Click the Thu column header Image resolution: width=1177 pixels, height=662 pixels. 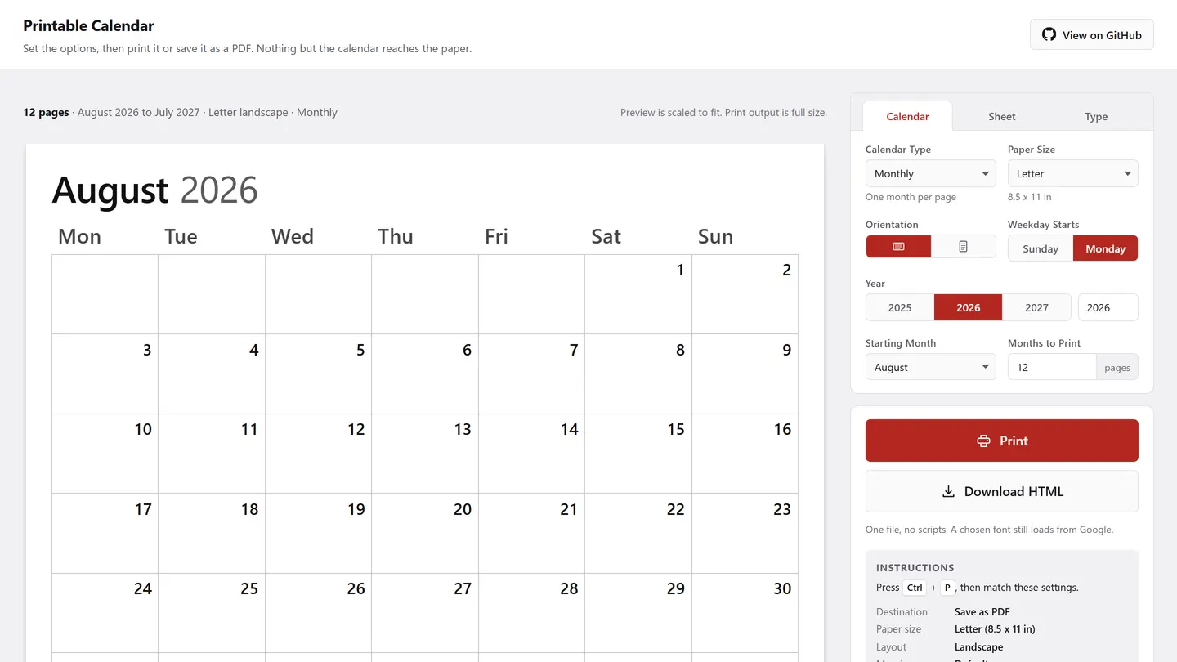point(396,236)
